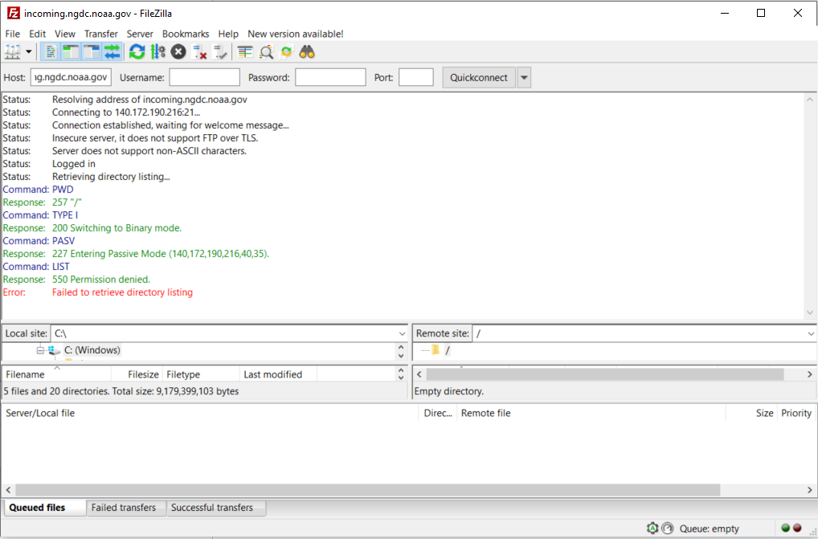Open the Help menu
Screen dimensions: 818x539
[x=228, y=34]
